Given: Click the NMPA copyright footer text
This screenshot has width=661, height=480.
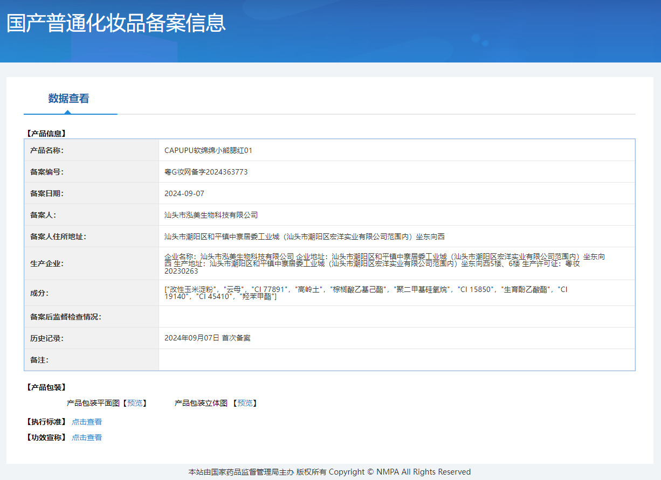Looking at the screenshot, I should [329, 472].
